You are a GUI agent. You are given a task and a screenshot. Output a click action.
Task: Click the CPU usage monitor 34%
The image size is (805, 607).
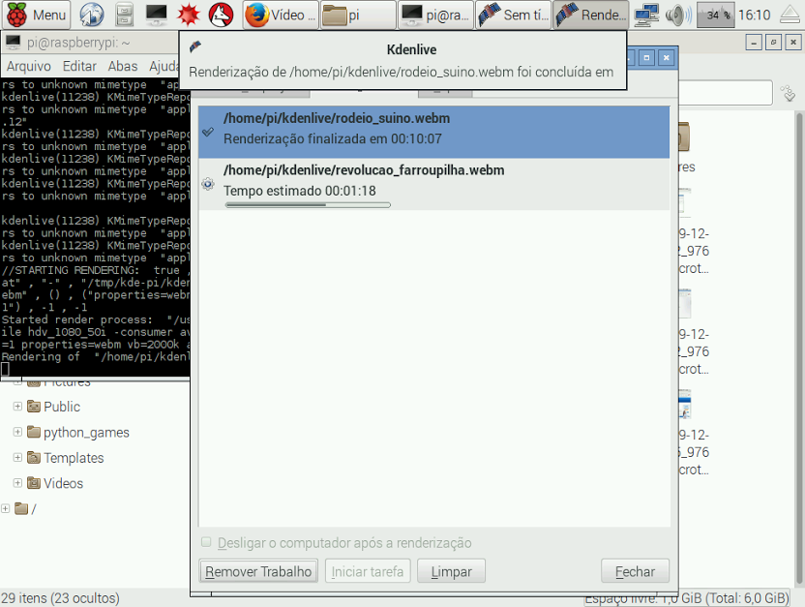pos(715,15)
